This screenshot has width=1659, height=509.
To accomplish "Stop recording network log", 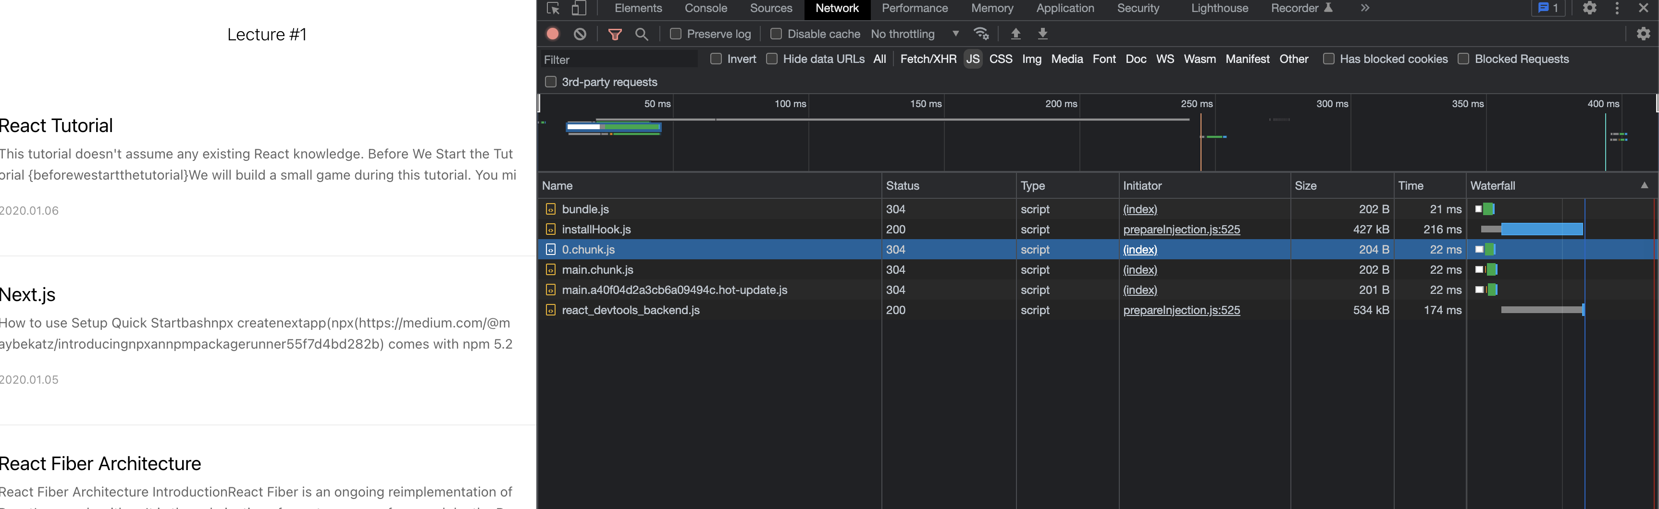I will point(553,34).
